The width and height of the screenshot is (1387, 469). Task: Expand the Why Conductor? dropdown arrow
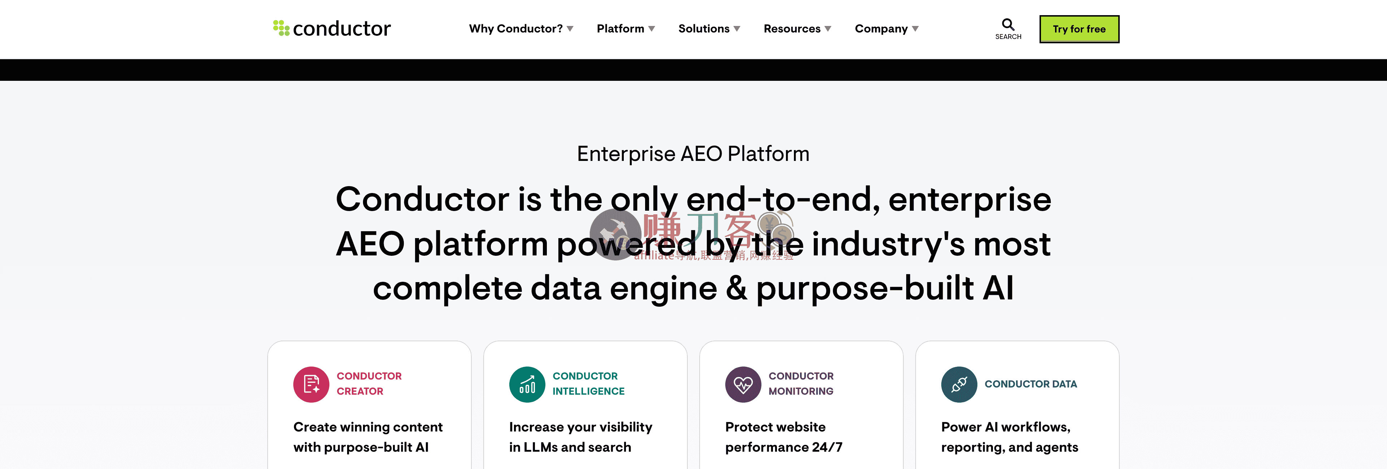click(570, 29)
